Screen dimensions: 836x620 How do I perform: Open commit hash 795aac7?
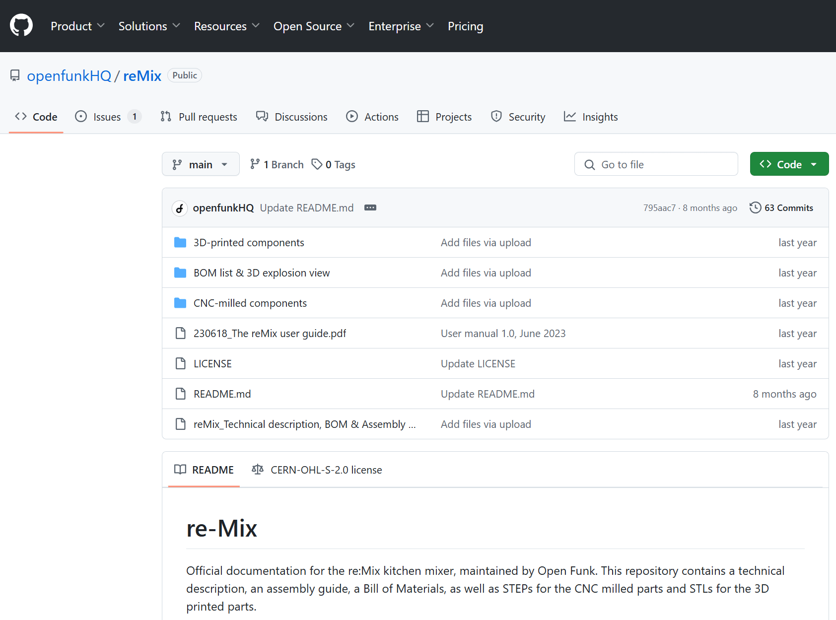click(659, 208)
